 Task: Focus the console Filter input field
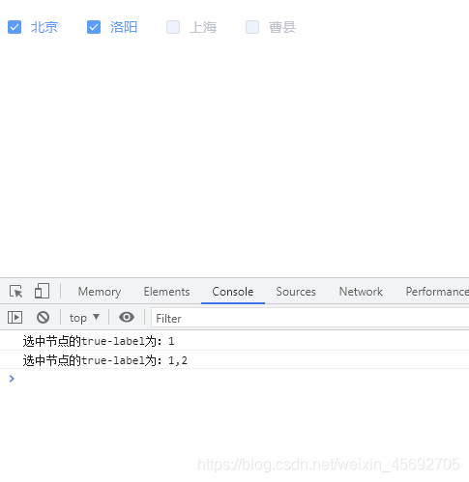[310, 318]
